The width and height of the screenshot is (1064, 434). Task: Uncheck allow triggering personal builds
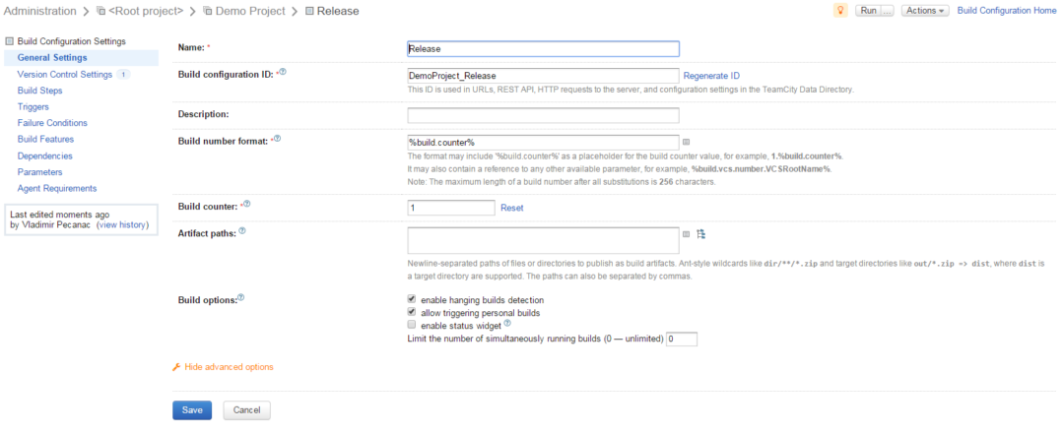point(412,312)
